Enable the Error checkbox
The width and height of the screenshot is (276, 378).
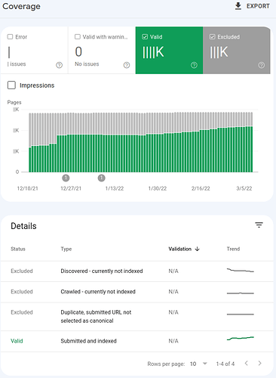(x=10, y=37)
